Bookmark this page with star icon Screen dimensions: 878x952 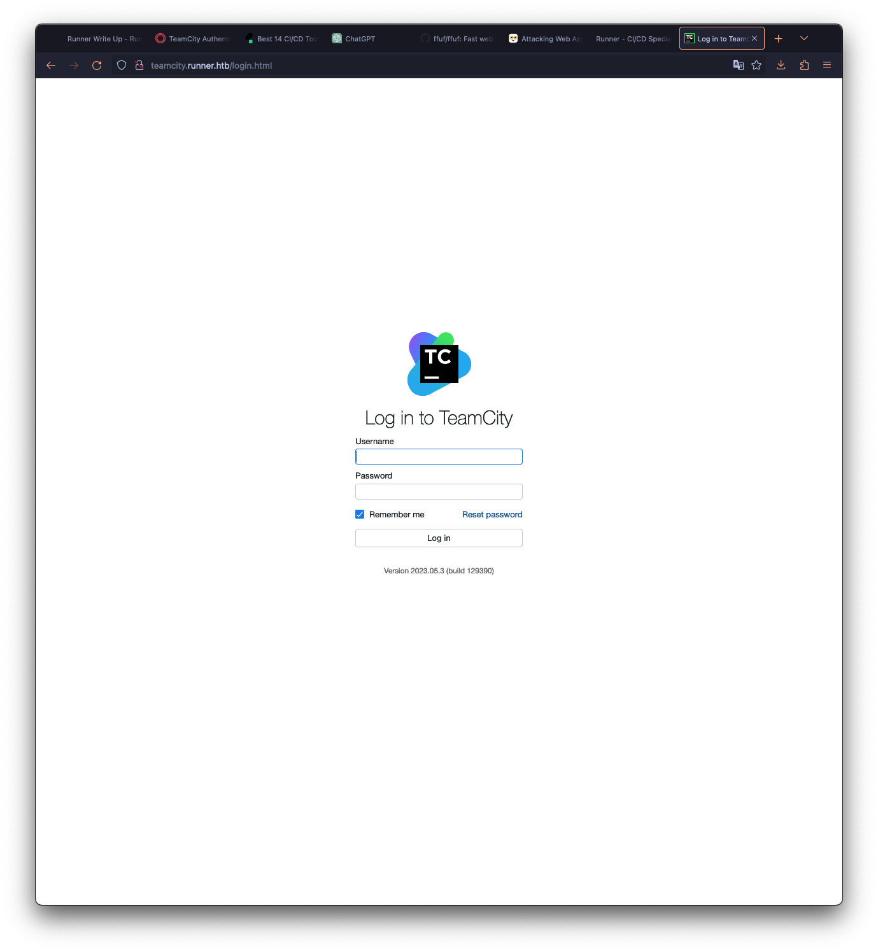tap(756, 65)
